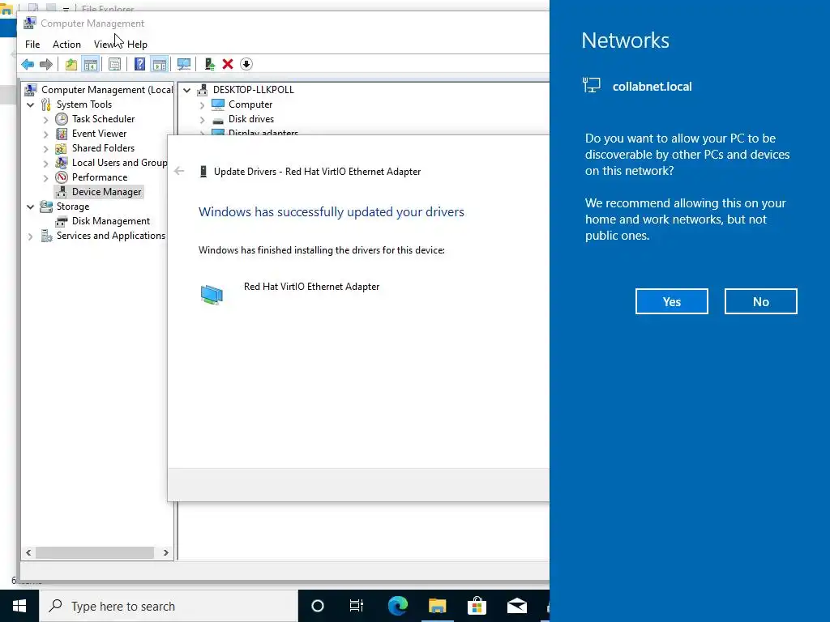The image size is (830, 622).
Task: Click the Forward arrow in the toolbar
Action: (46, 65)
